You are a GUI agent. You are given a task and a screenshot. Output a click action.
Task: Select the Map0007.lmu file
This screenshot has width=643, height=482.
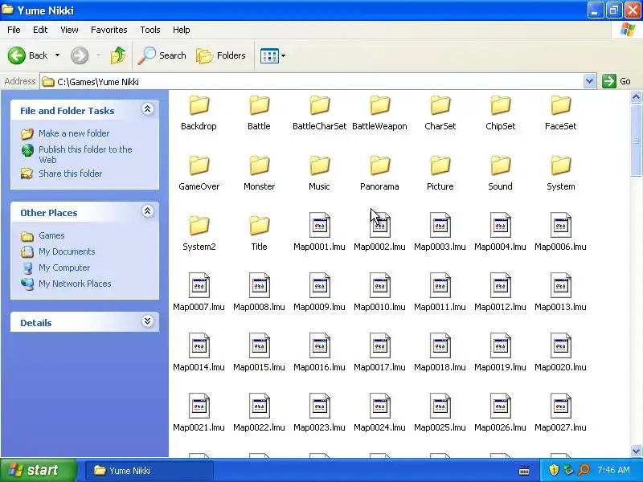(x=199, y=292)
